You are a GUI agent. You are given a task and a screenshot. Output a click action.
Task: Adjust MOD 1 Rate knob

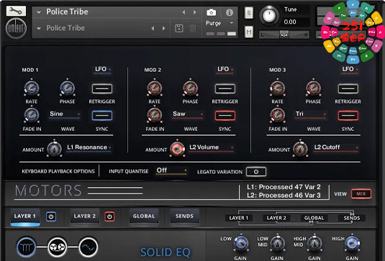tap(32, 88)
